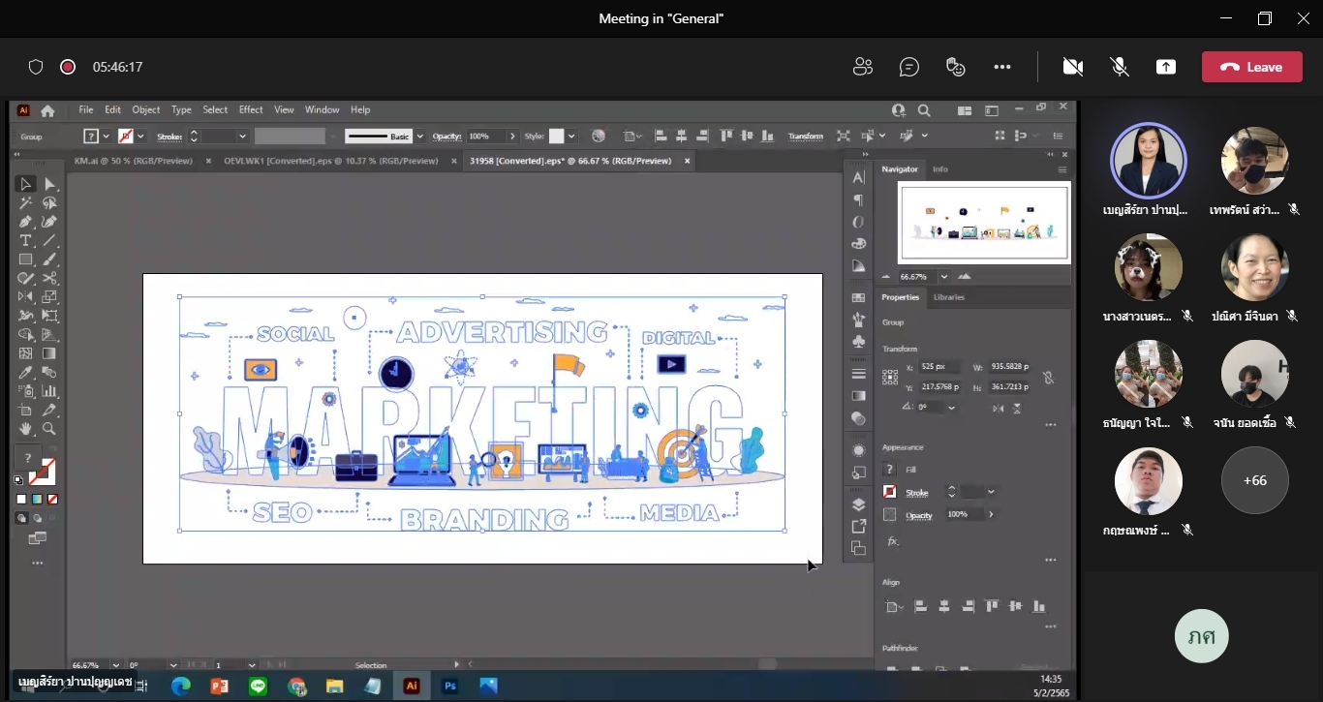Select the Hand tool
The image size is (1323, 702).
coord(26,429)
